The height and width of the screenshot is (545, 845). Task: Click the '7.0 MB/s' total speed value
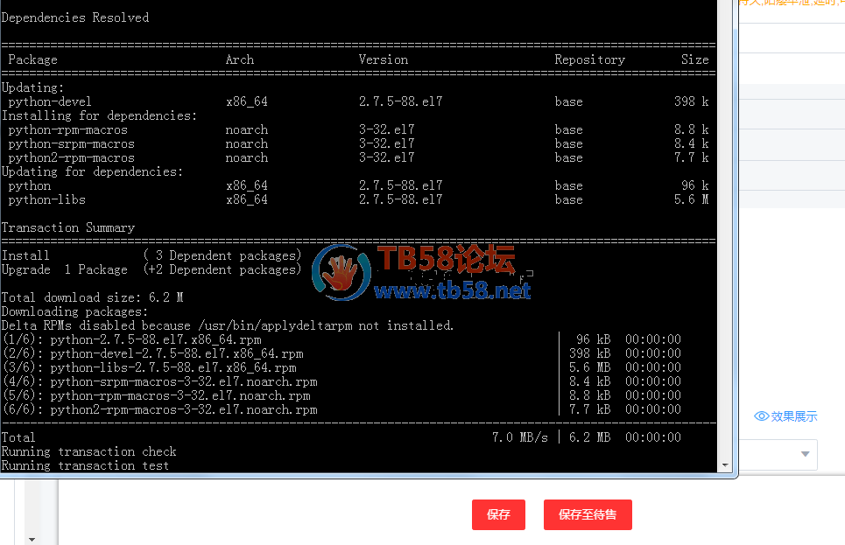[519, 437]
